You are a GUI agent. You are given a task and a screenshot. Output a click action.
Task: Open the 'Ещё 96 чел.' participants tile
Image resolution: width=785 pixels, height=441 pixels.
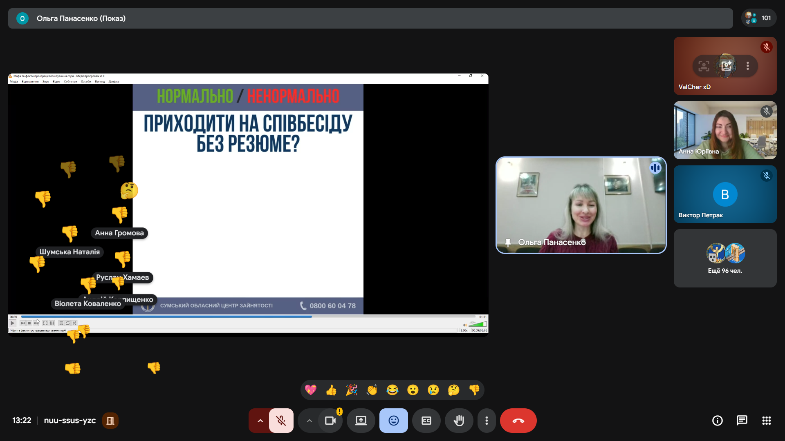tap(725, 258)
